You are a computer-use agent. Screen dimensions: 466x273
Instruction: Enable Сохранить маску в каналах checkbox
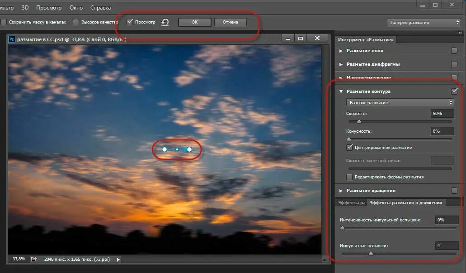tap(4, 22)
